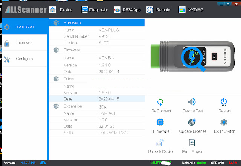Click the VCX-PLUS device name value
The width and height of the screenshot is (241, 166).
pyautogui.click(x=109, y=30)
